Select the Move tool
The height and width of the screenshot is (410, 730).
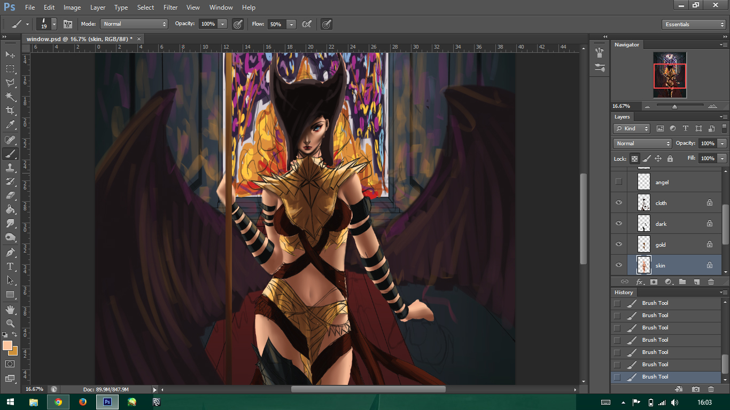[x=10, y=54]
